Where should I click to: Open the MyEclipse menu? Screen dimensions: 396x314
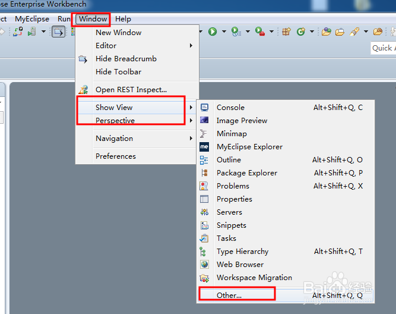(32, 19)
